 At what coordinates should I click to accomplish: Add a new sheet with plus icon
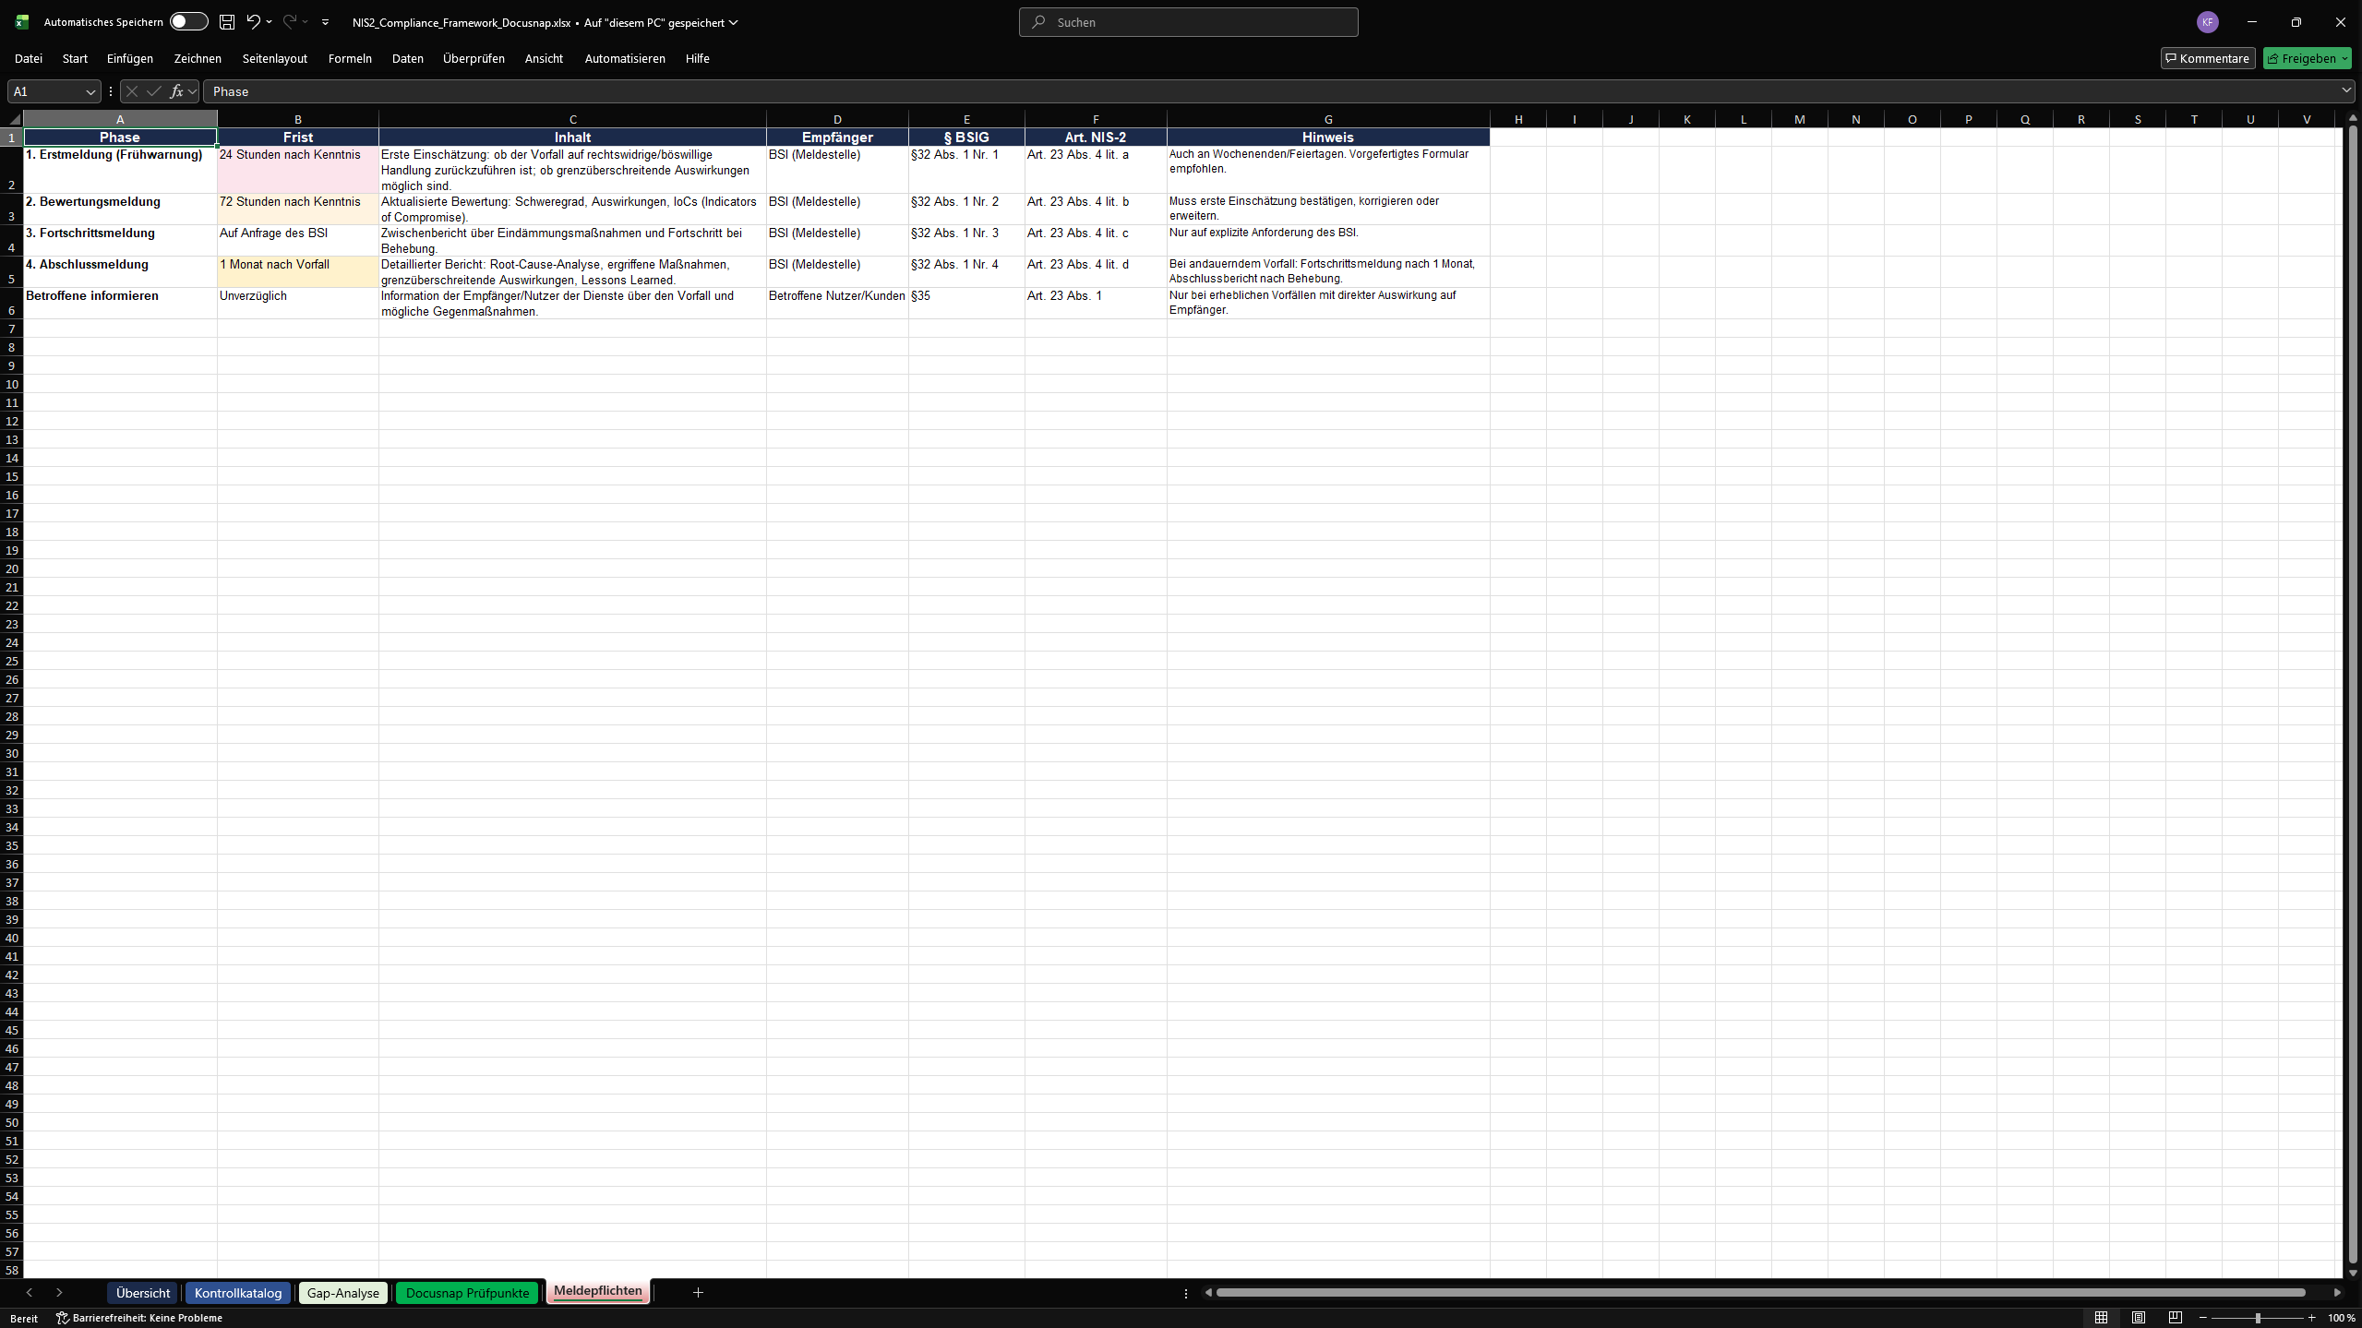pyautogui.click(x=698, y=1293)
